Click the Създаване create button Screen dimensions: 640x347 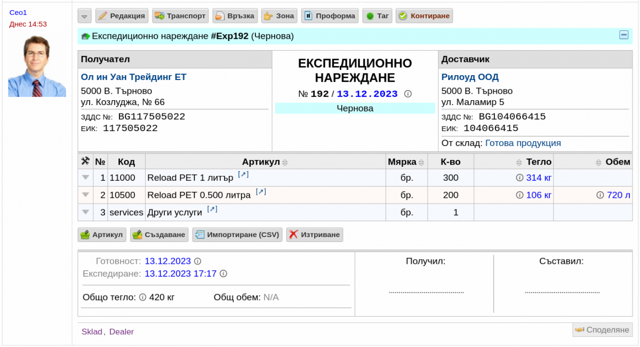pyautogui.click(x=159, y=235)
